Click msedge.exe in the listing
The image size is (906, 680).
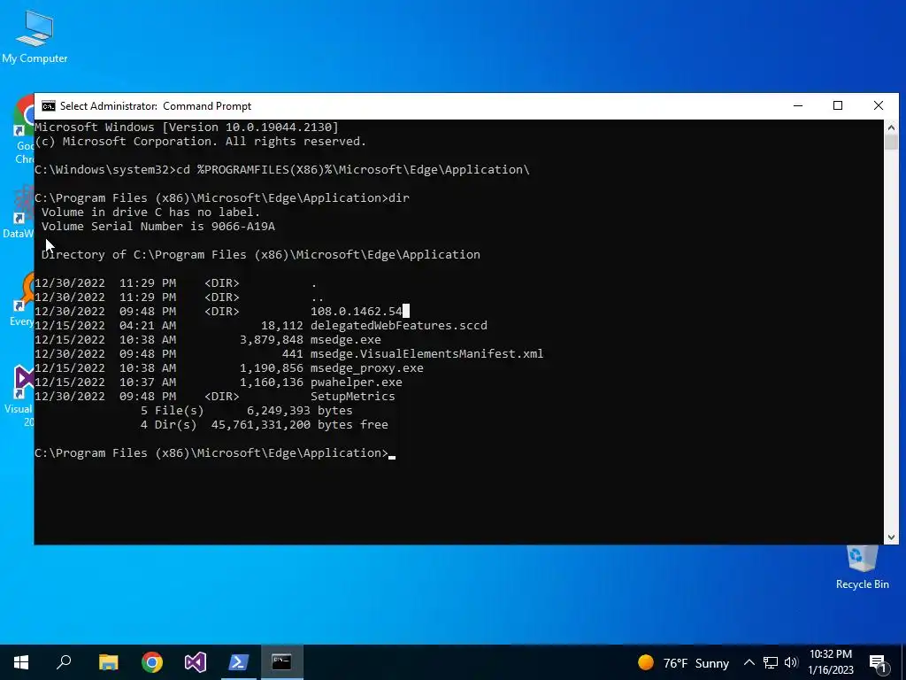point(346,340)
